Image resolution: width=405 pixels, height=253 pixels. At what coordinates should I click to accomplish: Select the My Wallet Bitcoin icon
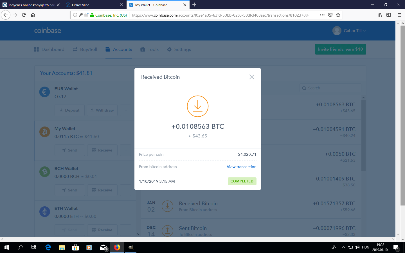coord(45,132)
